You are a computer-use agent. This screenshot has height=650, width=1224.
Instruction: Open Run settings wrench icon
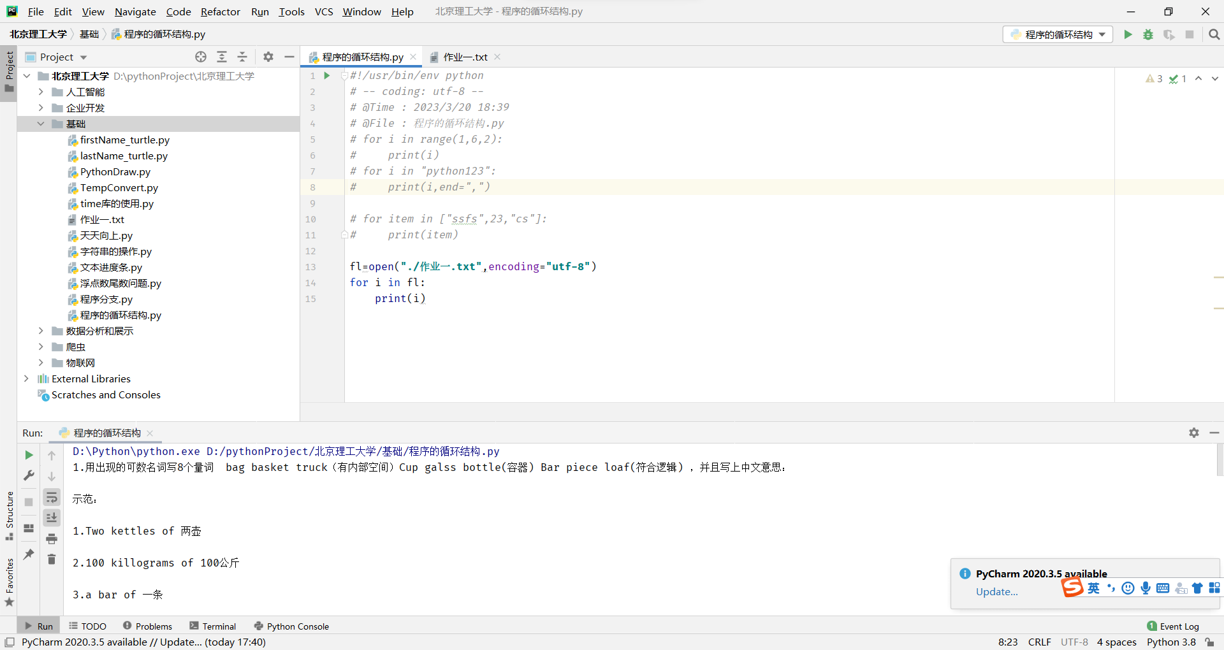(29, 475)
